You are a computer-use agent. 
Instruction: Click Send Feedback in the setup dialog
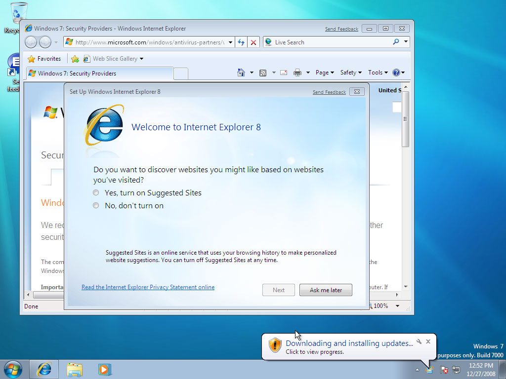click(329, 92)
